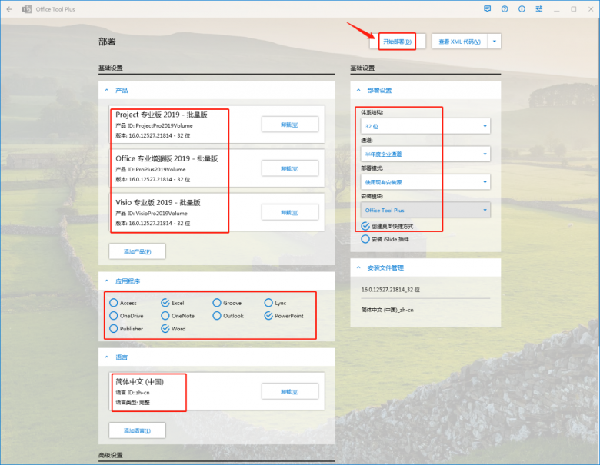
Task: Click the Office 专业增强版 2019 product title
Action: click(x=167, y=158)
